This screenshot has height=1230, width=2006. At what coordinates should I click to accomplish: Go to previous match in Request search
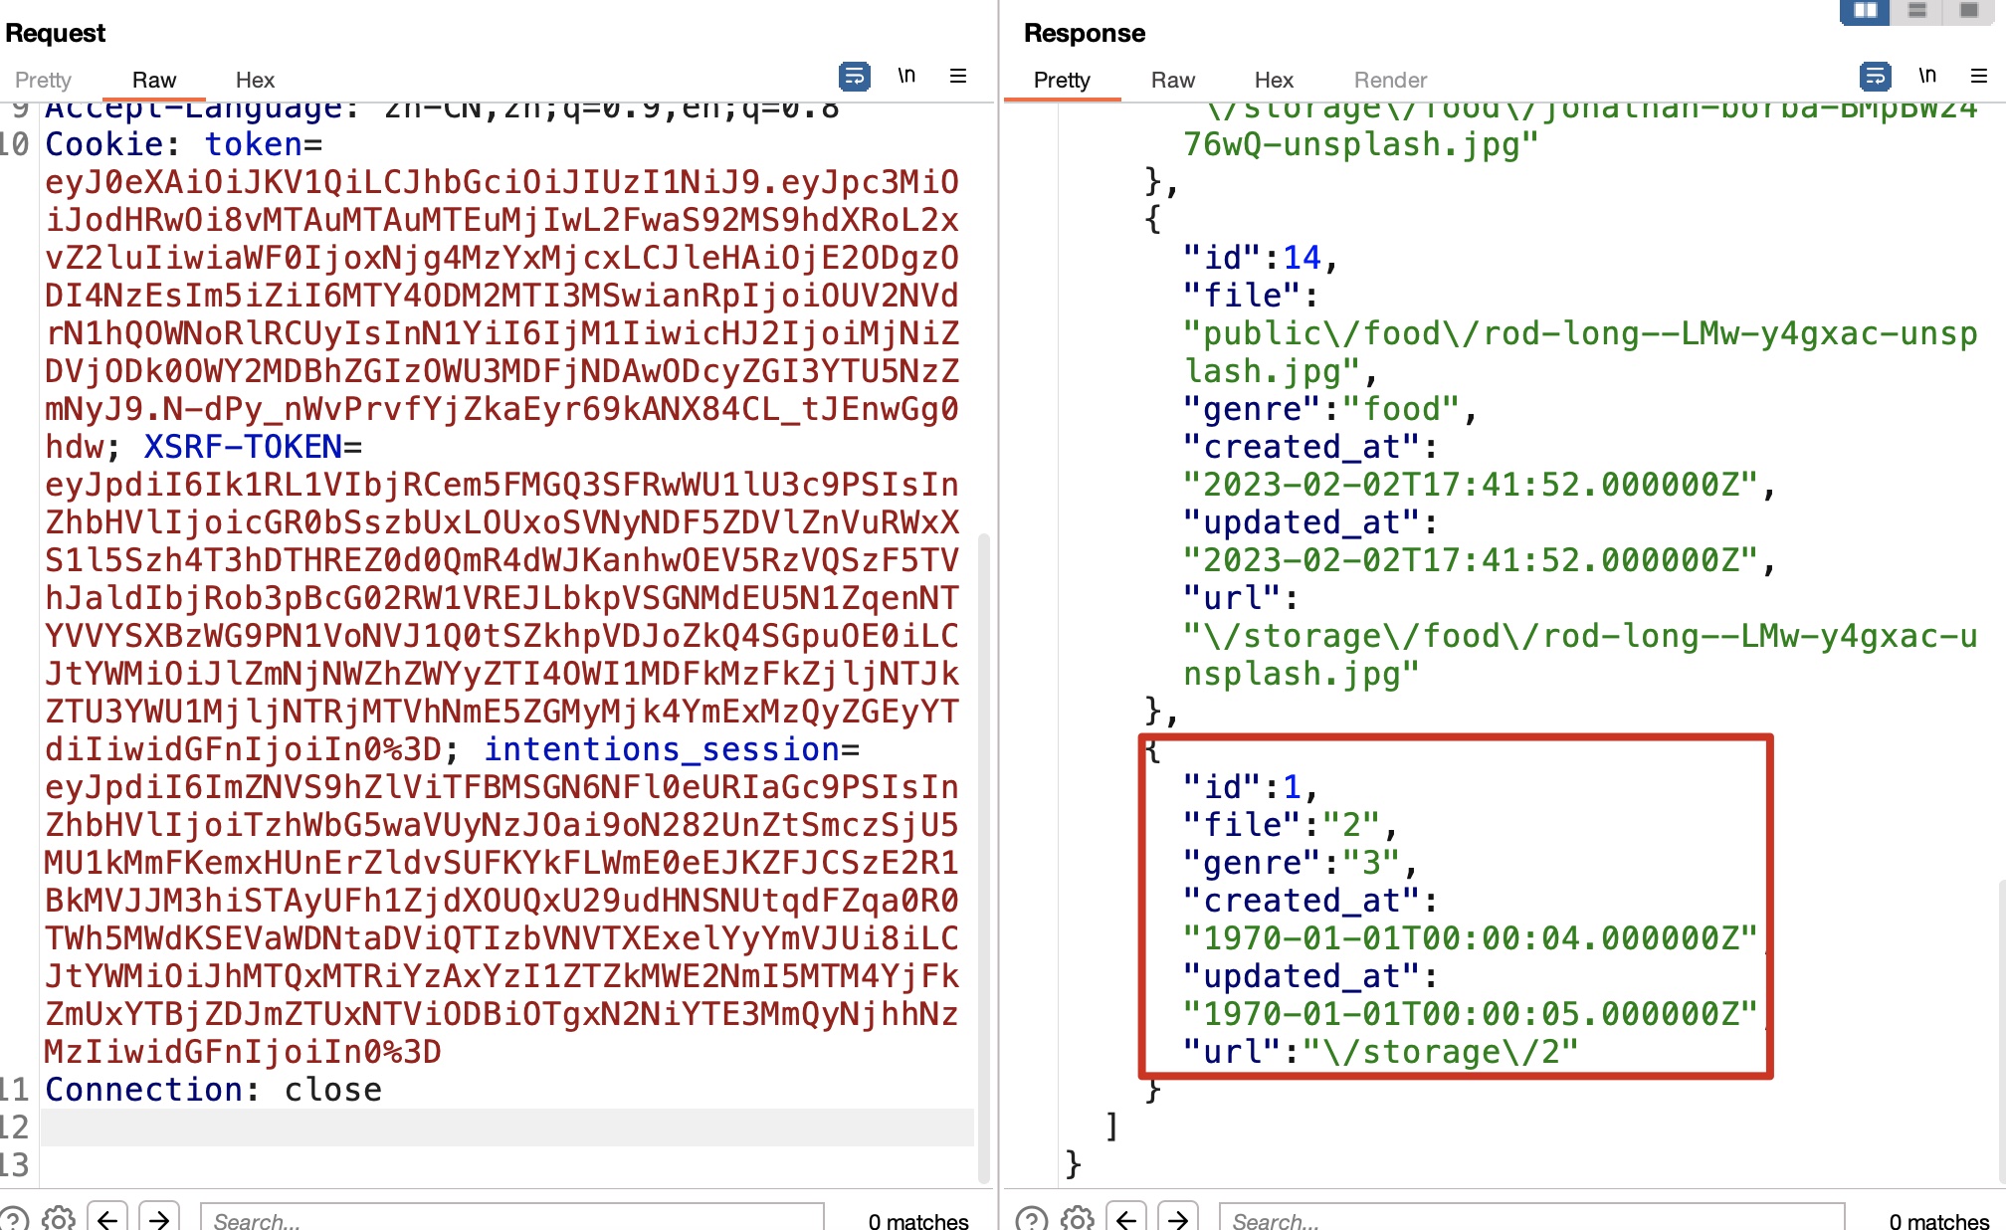coord(107,1219)
